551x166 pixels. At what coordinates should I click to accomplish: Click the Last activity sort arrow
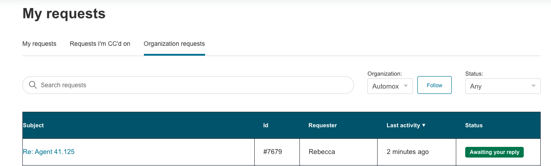[x=424, y=126]
